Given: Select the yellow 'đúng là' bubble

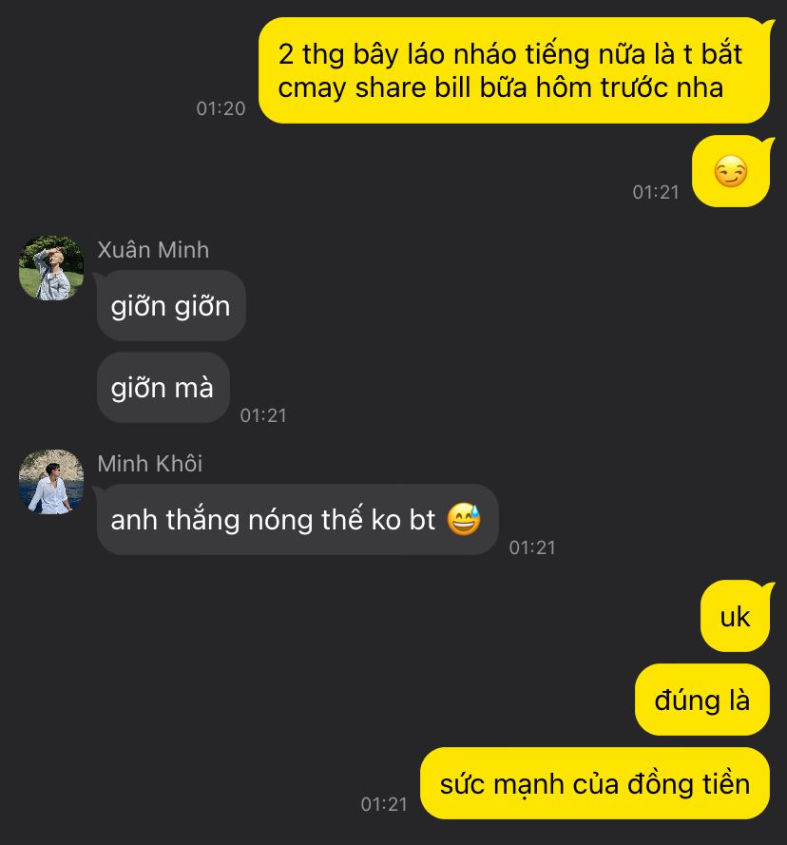Looking at the screenshot, I should point(702,700).
